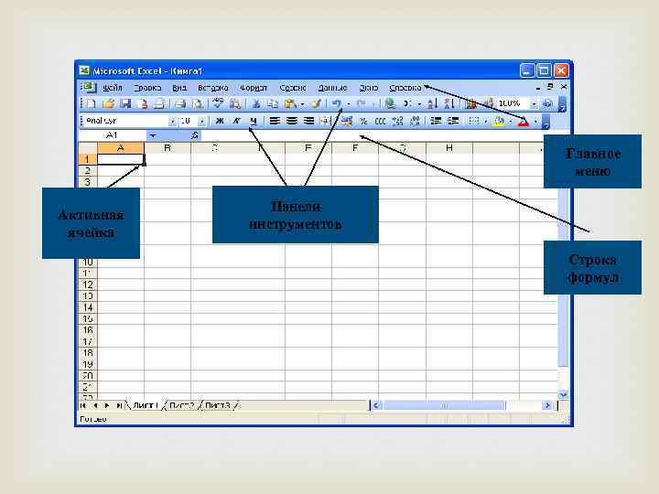Click the AutoSum sigma icon
The image size is (659, 494).
coord(406,103)
